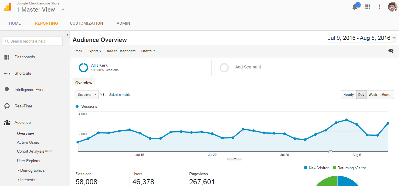
Task: Click the Google Analytics logo icon
Action: (x=7, y=7)
